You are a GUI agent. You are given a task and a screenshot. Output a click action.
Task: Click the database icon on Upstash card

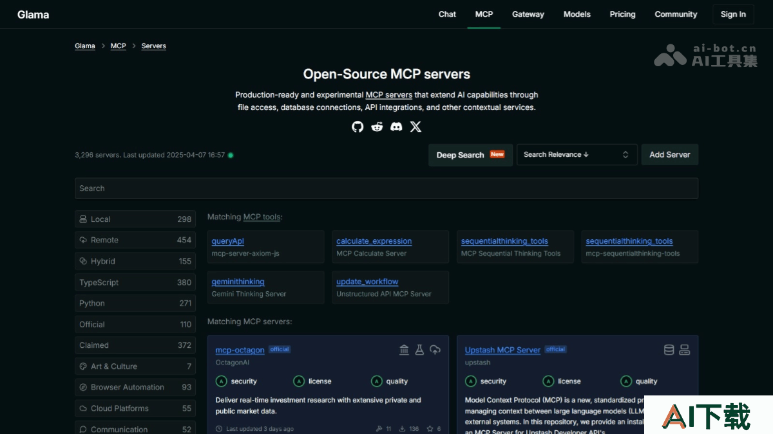coord(669,350)
